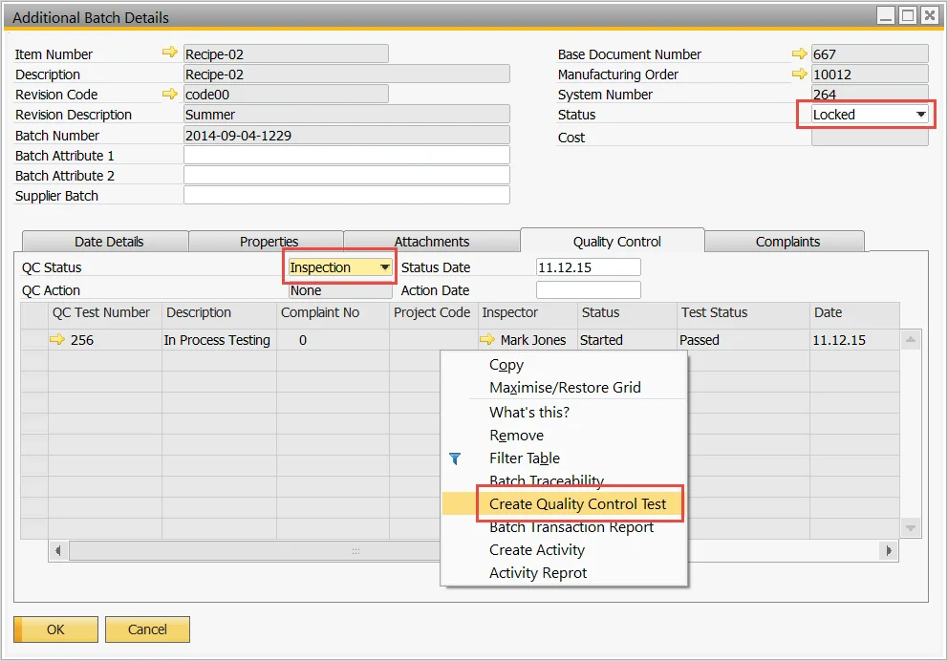Open Base Document Number link arrow
This screenshot has height=661, width=948.
[799, 53]
